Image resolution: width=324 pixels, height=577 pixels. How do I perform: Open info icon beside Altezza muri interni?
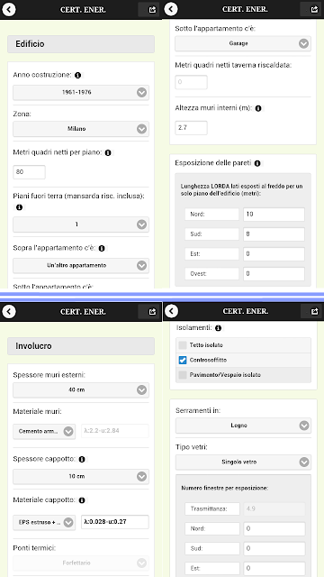(258, 108)
